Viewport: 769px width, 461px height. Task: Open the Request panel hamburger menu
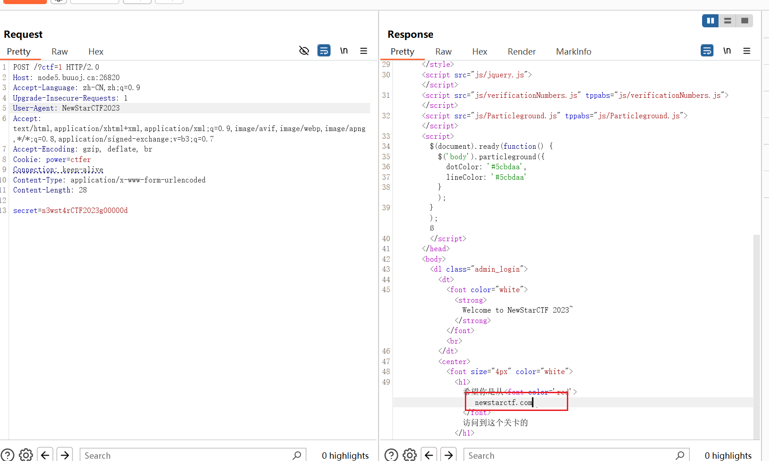click(364, 51)
